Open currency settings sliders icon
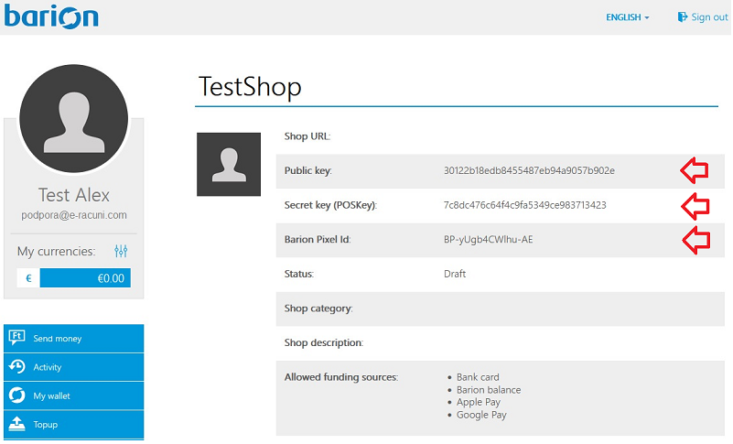733x444 pixels. tap(121, 251)
